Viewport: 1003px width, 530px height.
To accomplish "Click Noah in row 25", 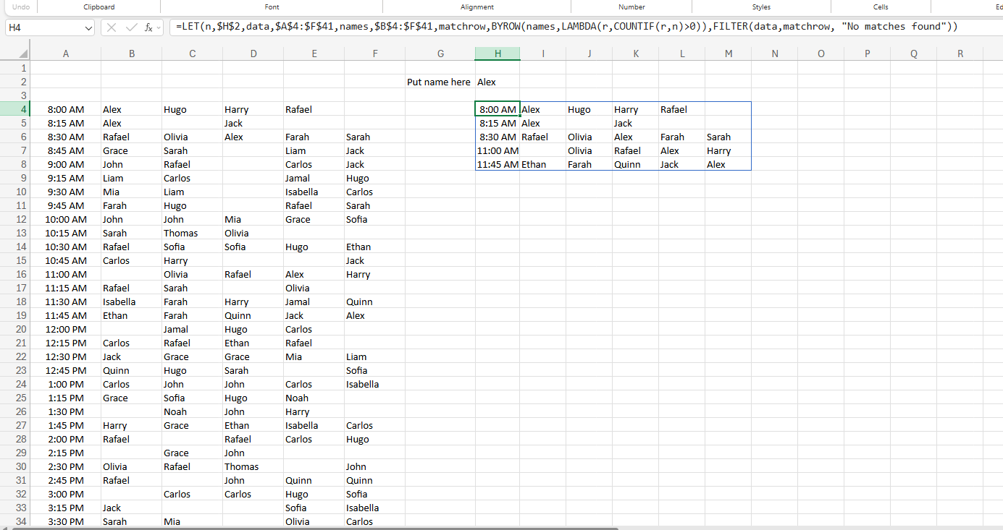I will click(314, 398).
